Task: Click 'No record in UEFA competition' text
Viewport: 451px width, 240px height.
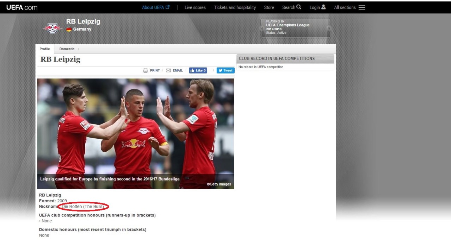Action: point(261,67)
